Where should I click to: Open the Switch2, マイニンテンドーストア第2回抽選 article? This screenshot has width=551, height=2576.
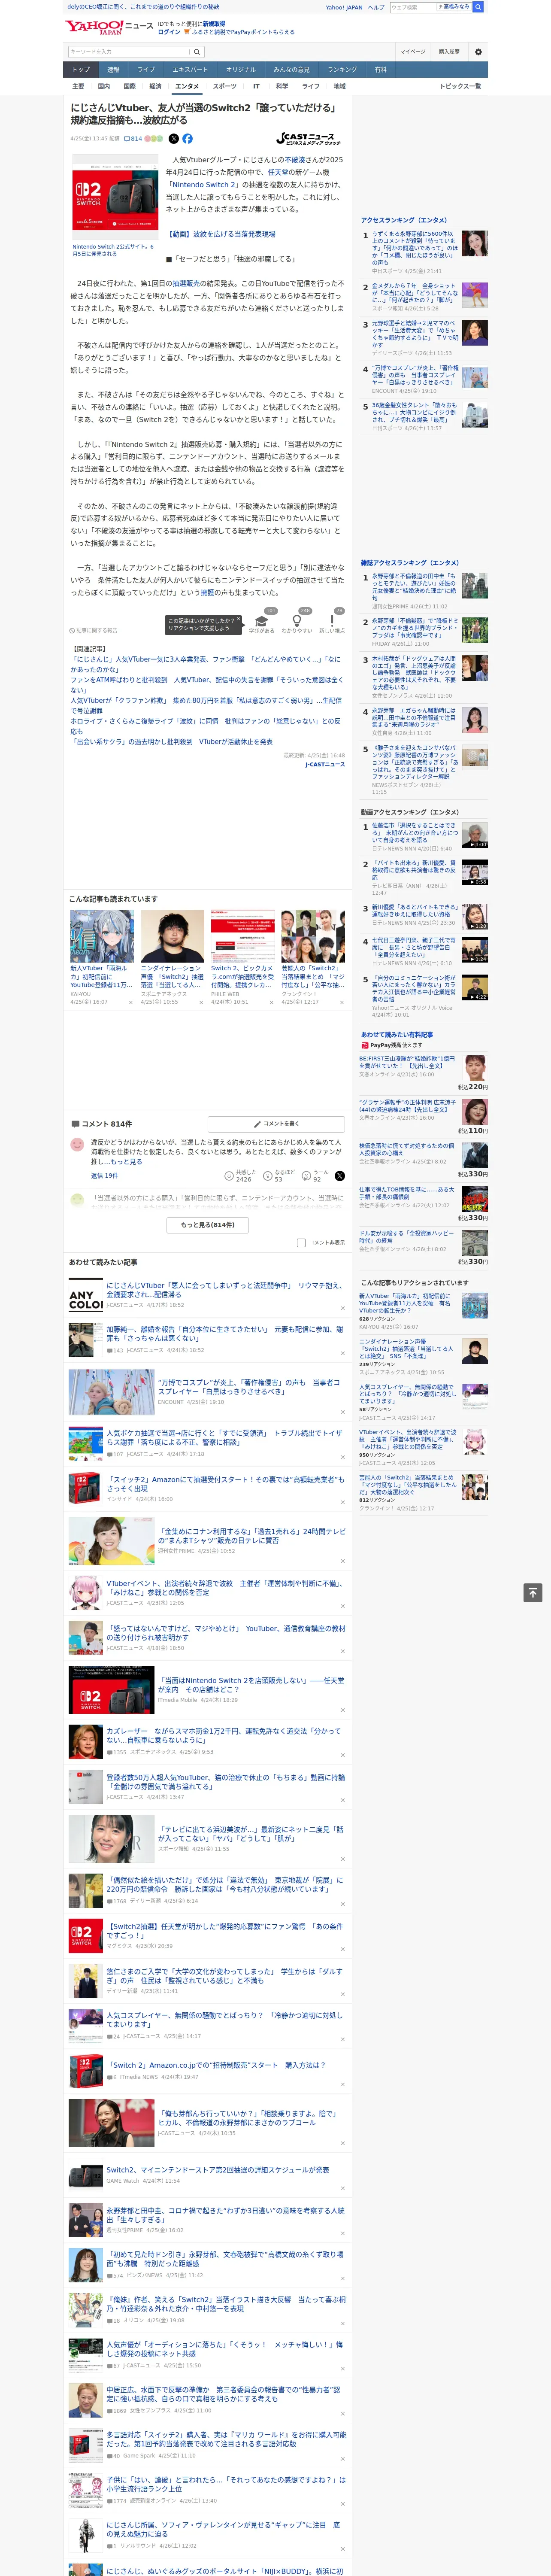tap(218, 2170)
